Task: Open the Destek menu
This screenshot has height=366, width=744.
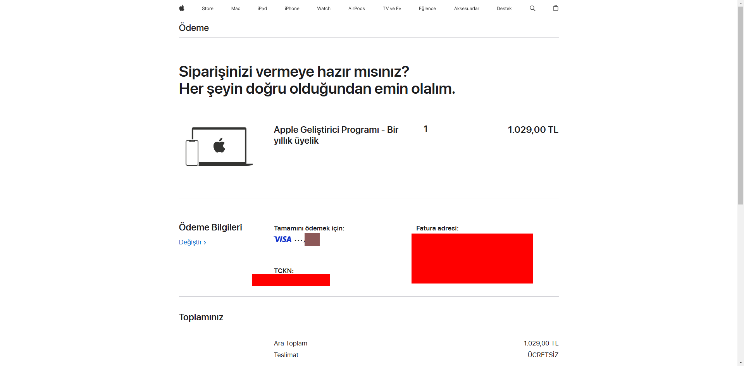Action: pyautogui.click(x=504, y=9)
